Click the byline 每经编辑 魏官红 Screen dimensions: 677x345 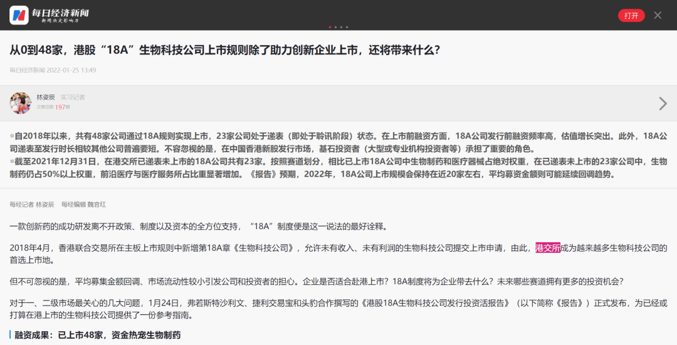click(83, 205)
